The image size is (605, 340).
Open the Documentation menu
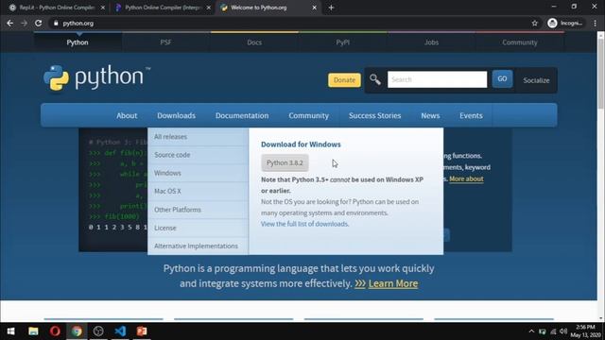click(242, 115)
